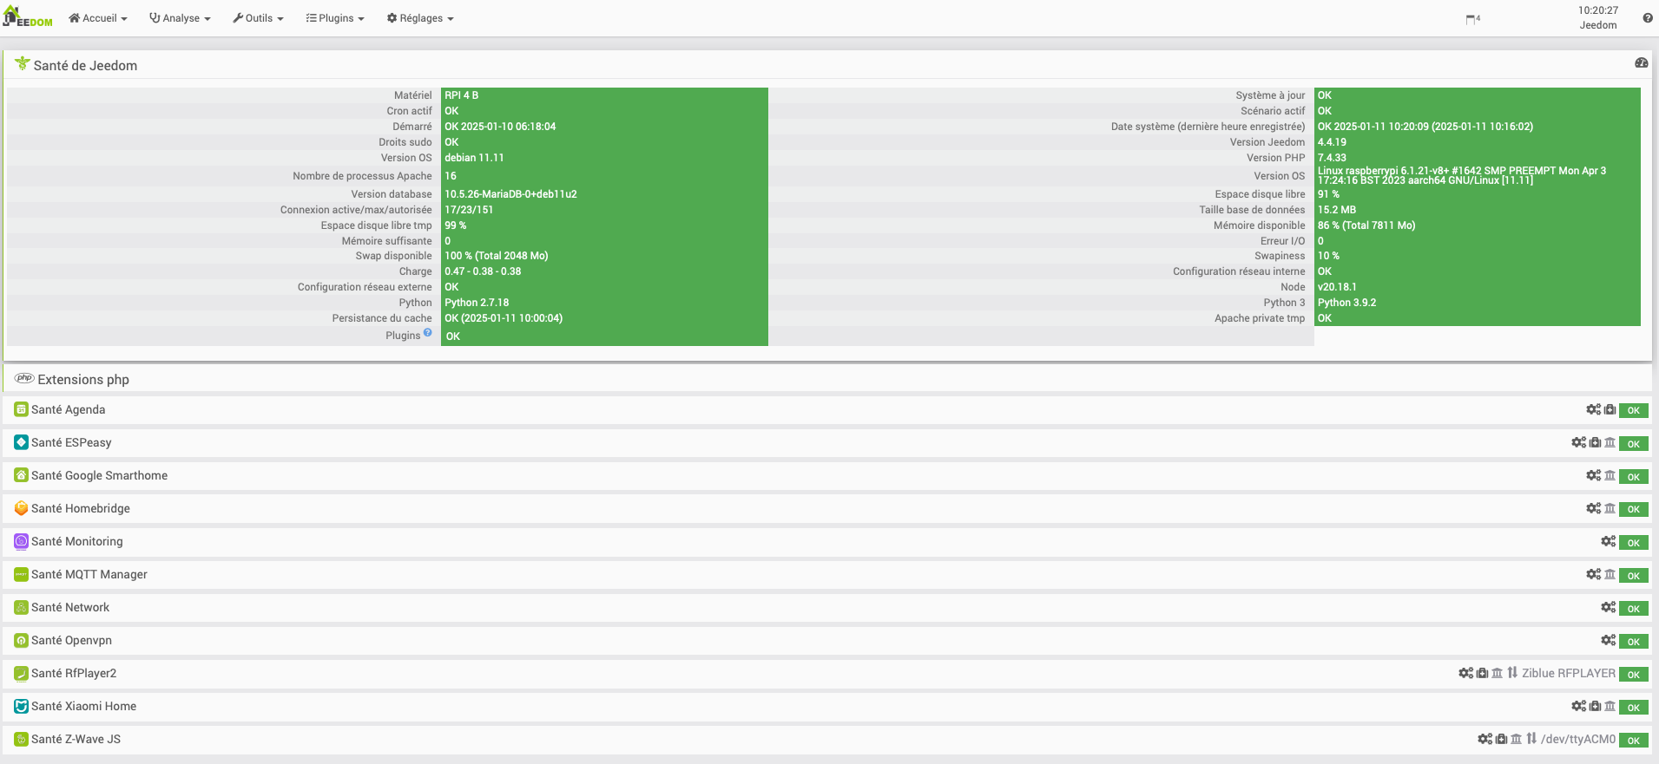Click the up-down arrows icon in Santé RfPlayer2 row
1659x764 pixels.
1512,673
